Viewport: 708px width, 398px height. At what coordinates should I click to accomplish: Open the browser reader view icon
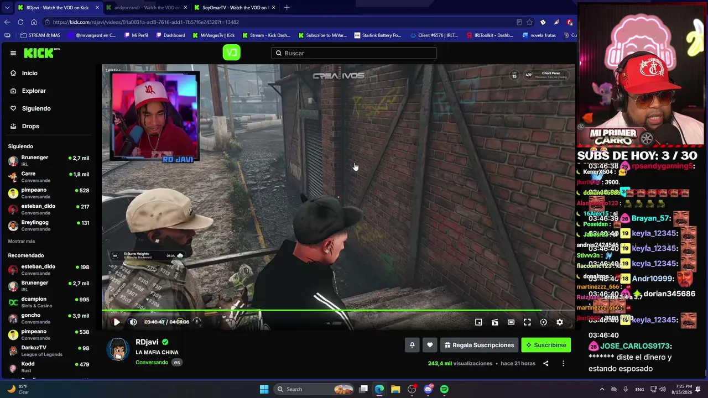pos(519,22)
